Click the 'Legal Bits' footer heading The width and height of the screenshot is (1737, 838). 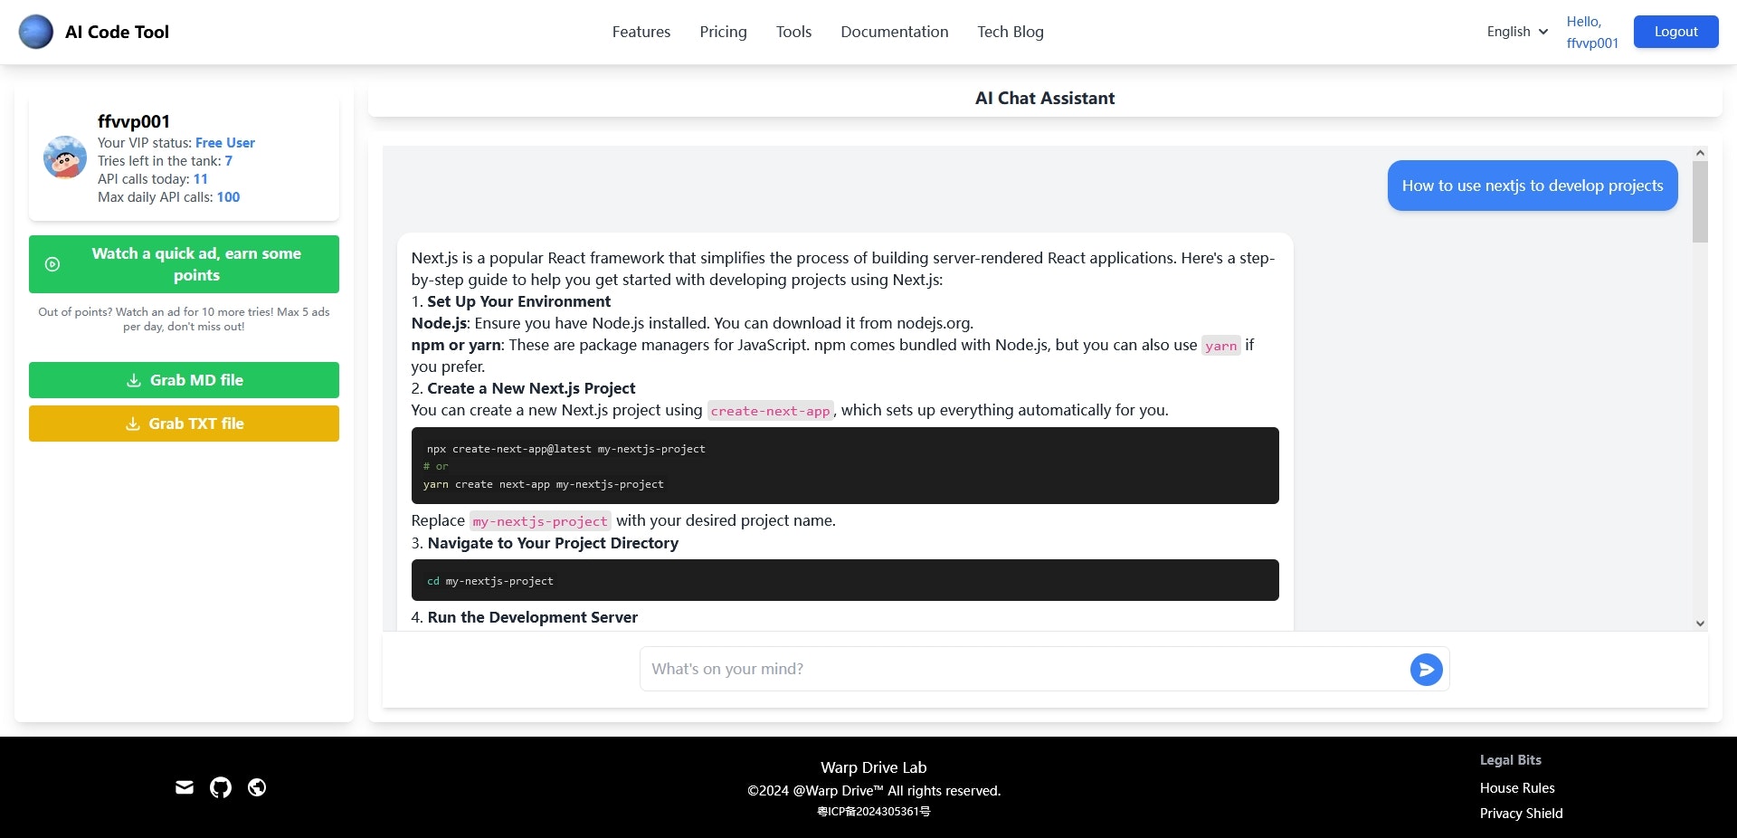(1511, 760)
